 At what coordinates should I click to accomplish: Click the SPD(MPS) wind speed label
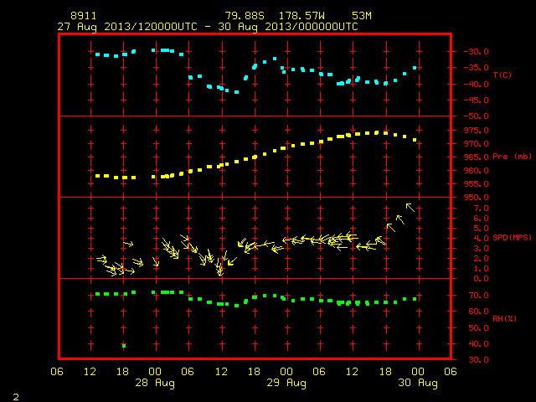(512, 238)
